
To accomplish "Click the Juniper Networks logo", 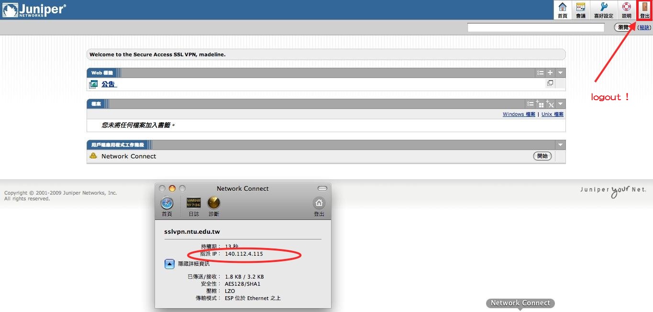I will tap(34, 10).
